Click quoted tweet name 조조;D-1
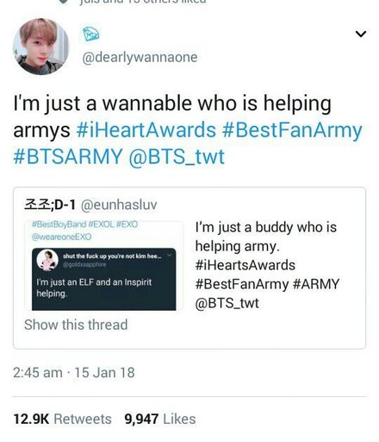 (50, 205)
